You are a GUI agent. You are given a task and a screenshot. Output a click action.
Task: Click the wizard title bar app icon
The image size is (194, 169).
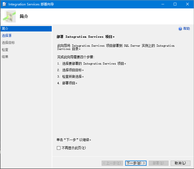click(x=4, y=4)
